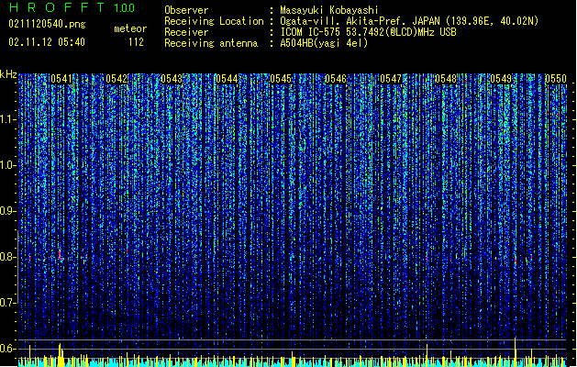Click the 0547 time marker
Screen dimensions: 577x367
click(391, 79)
